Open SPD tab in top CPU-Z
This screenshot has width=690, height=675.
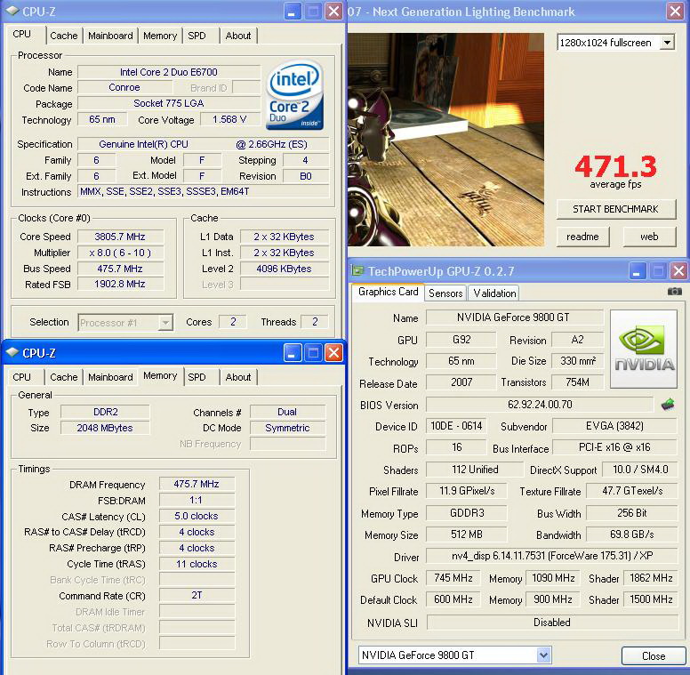pyautogui.click(x=197, y=36)
